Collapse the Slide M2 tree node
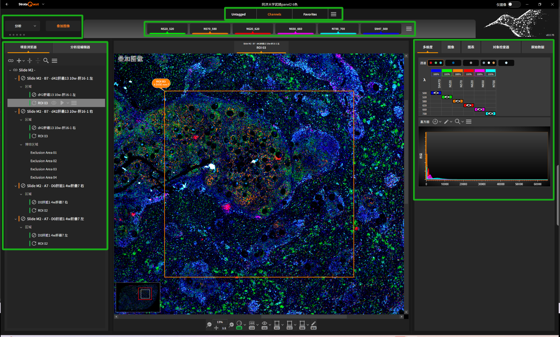Image resolution: width=560 pixels, height=337 pixels. 9,70
